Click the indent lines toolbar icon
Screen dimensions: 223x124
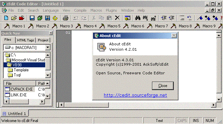click(x=164, y=18)
